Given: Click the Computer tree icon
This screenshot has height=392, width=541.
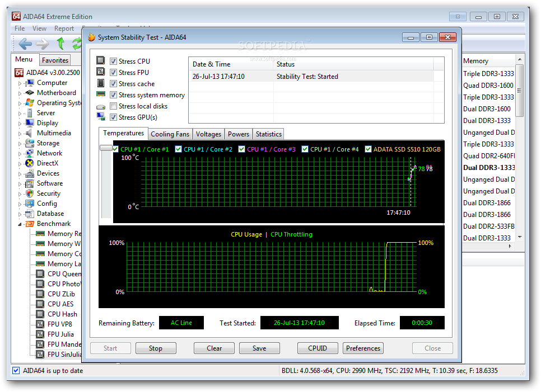Looking at the screenshot, I should pyautogui.click(x=30, y=83).
